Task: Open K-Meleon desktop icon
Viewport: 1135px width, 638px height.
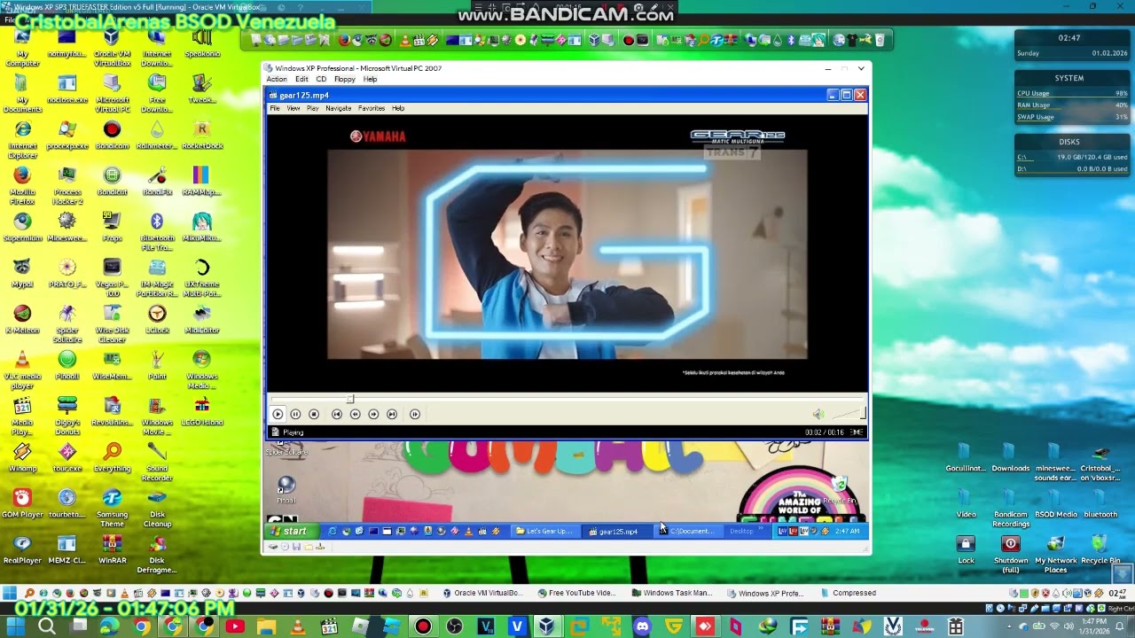Action: (22, 319)
